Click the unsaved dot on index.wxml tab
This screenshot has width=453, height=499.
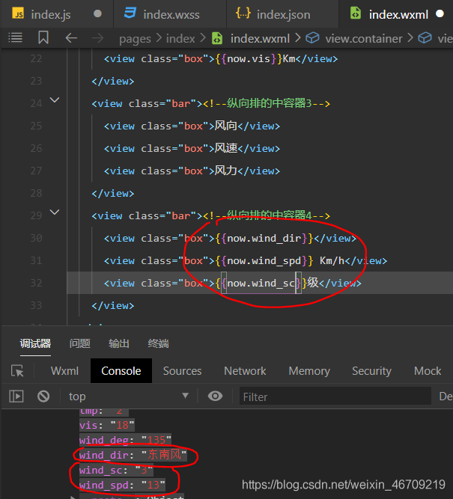click(440, 13)
